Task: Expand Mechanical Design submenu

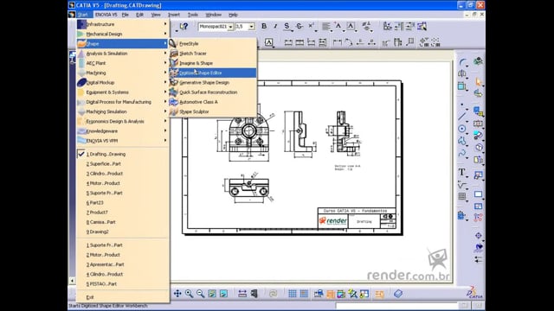Action: click(x=123, y=34)
